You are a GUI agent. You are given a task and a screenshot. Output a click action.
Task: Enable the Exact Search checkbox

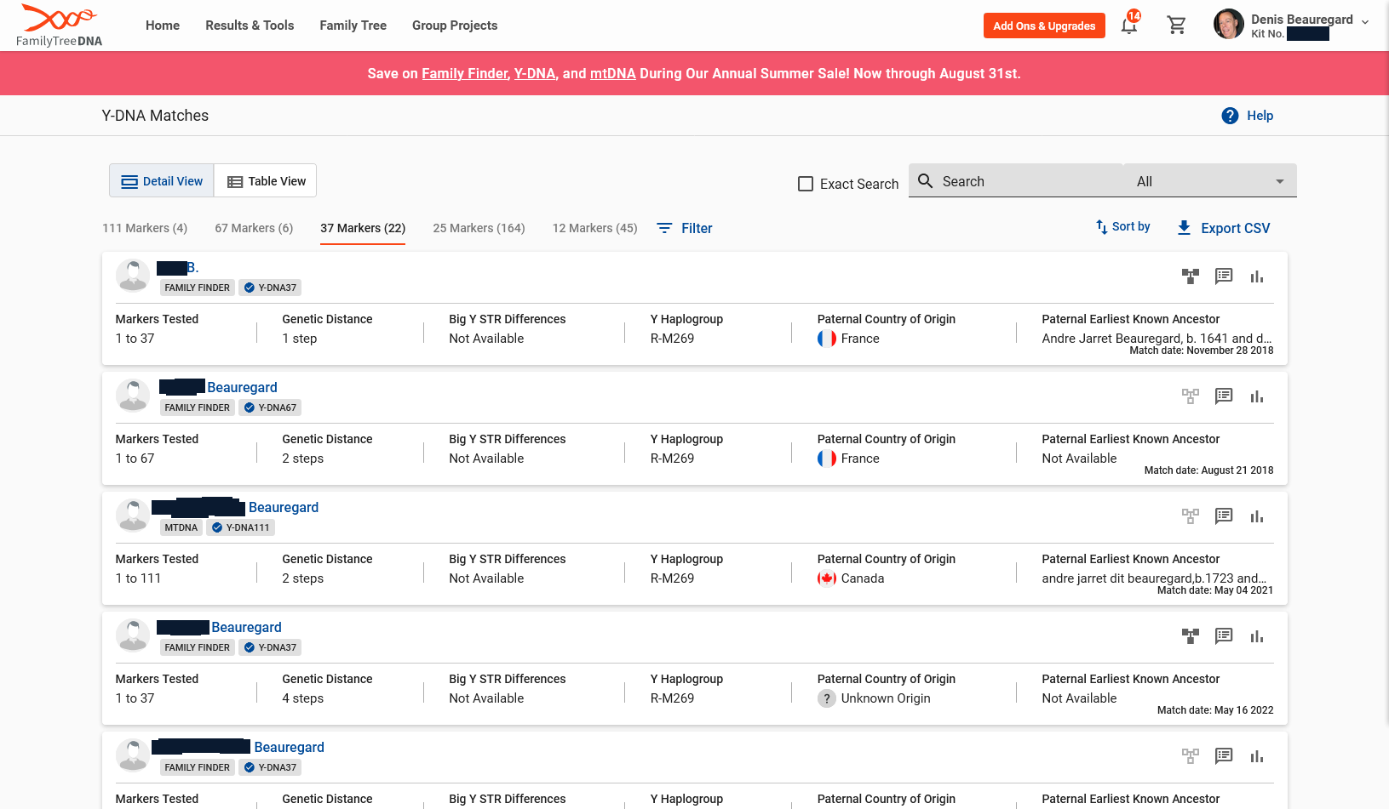click(x=806, y=184)
